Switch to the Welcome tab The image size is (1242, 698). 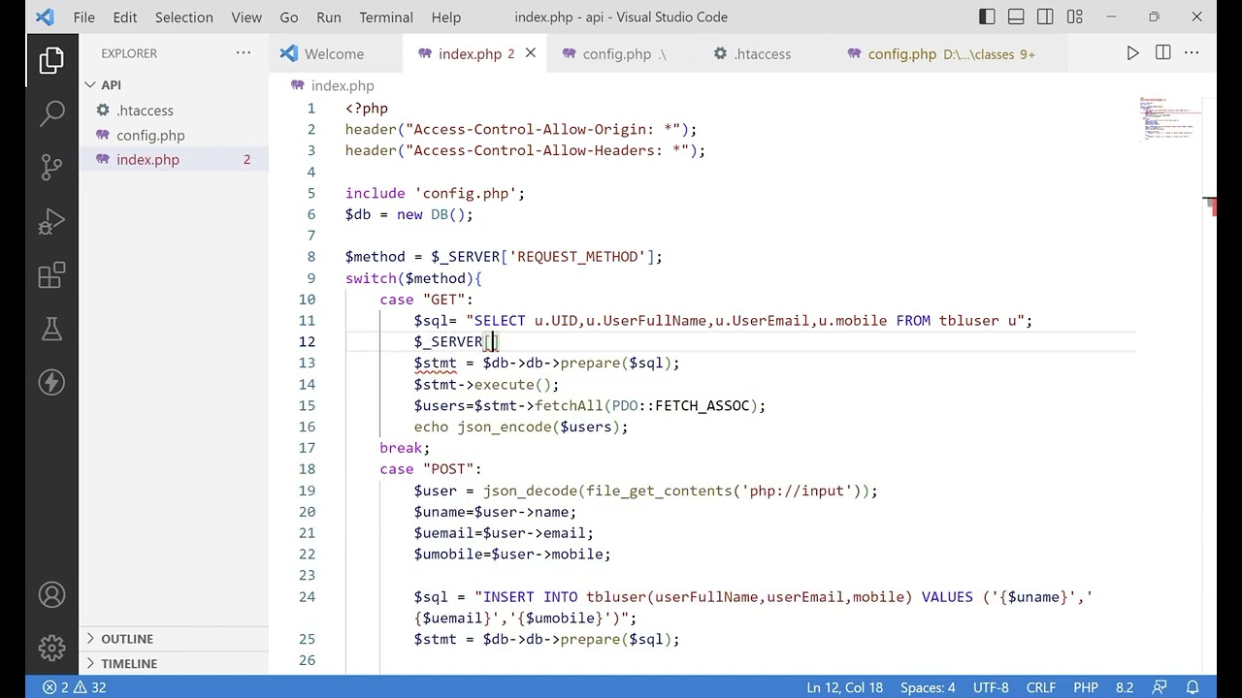334,54
